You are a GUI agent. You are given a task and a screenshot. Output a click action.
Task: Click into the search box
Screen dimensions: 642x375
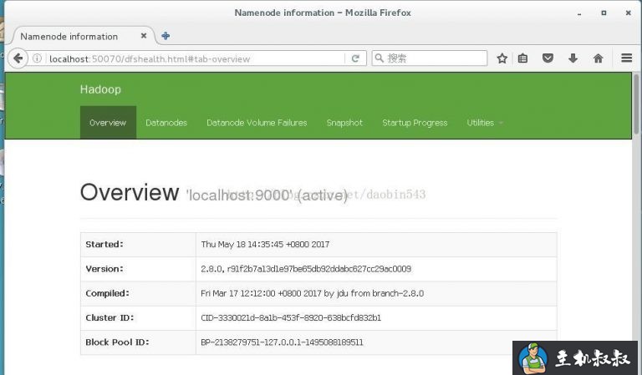430,58
